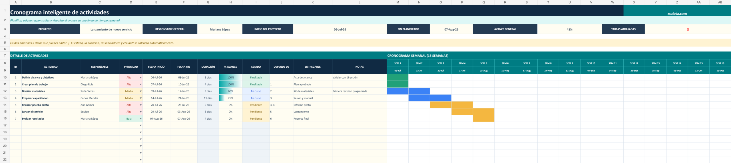Select row header 10
Screen dimensions: 731x163
point(5,77)
